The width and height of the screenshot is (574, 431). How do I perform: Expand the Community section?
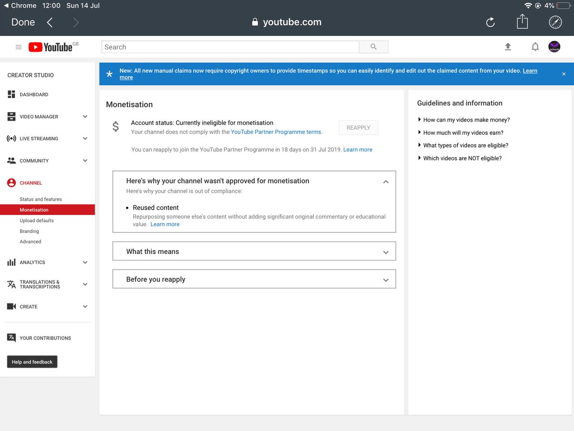85,160
